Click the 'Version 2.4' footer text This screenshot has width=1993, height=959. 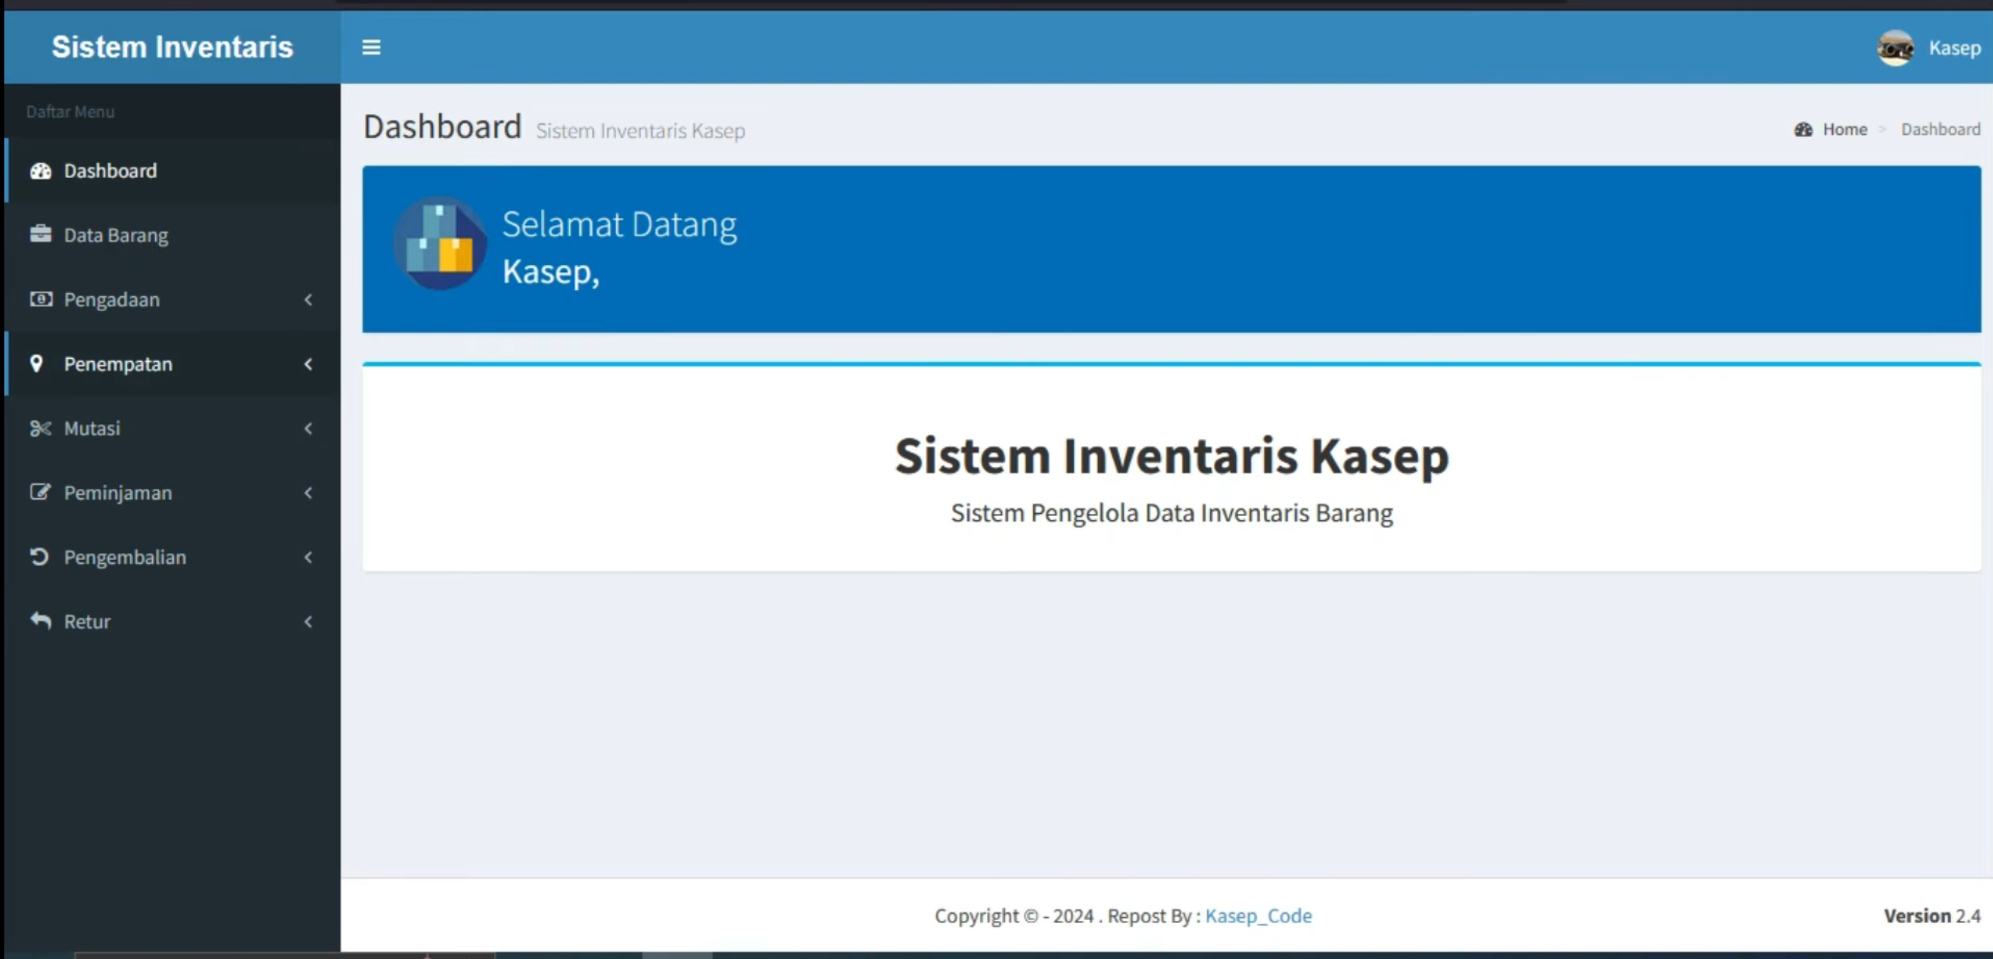point(1931,915)
